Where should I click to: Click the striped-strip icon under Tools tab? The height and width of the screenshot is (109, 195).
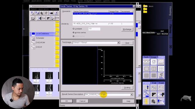[x=146, y=62]
